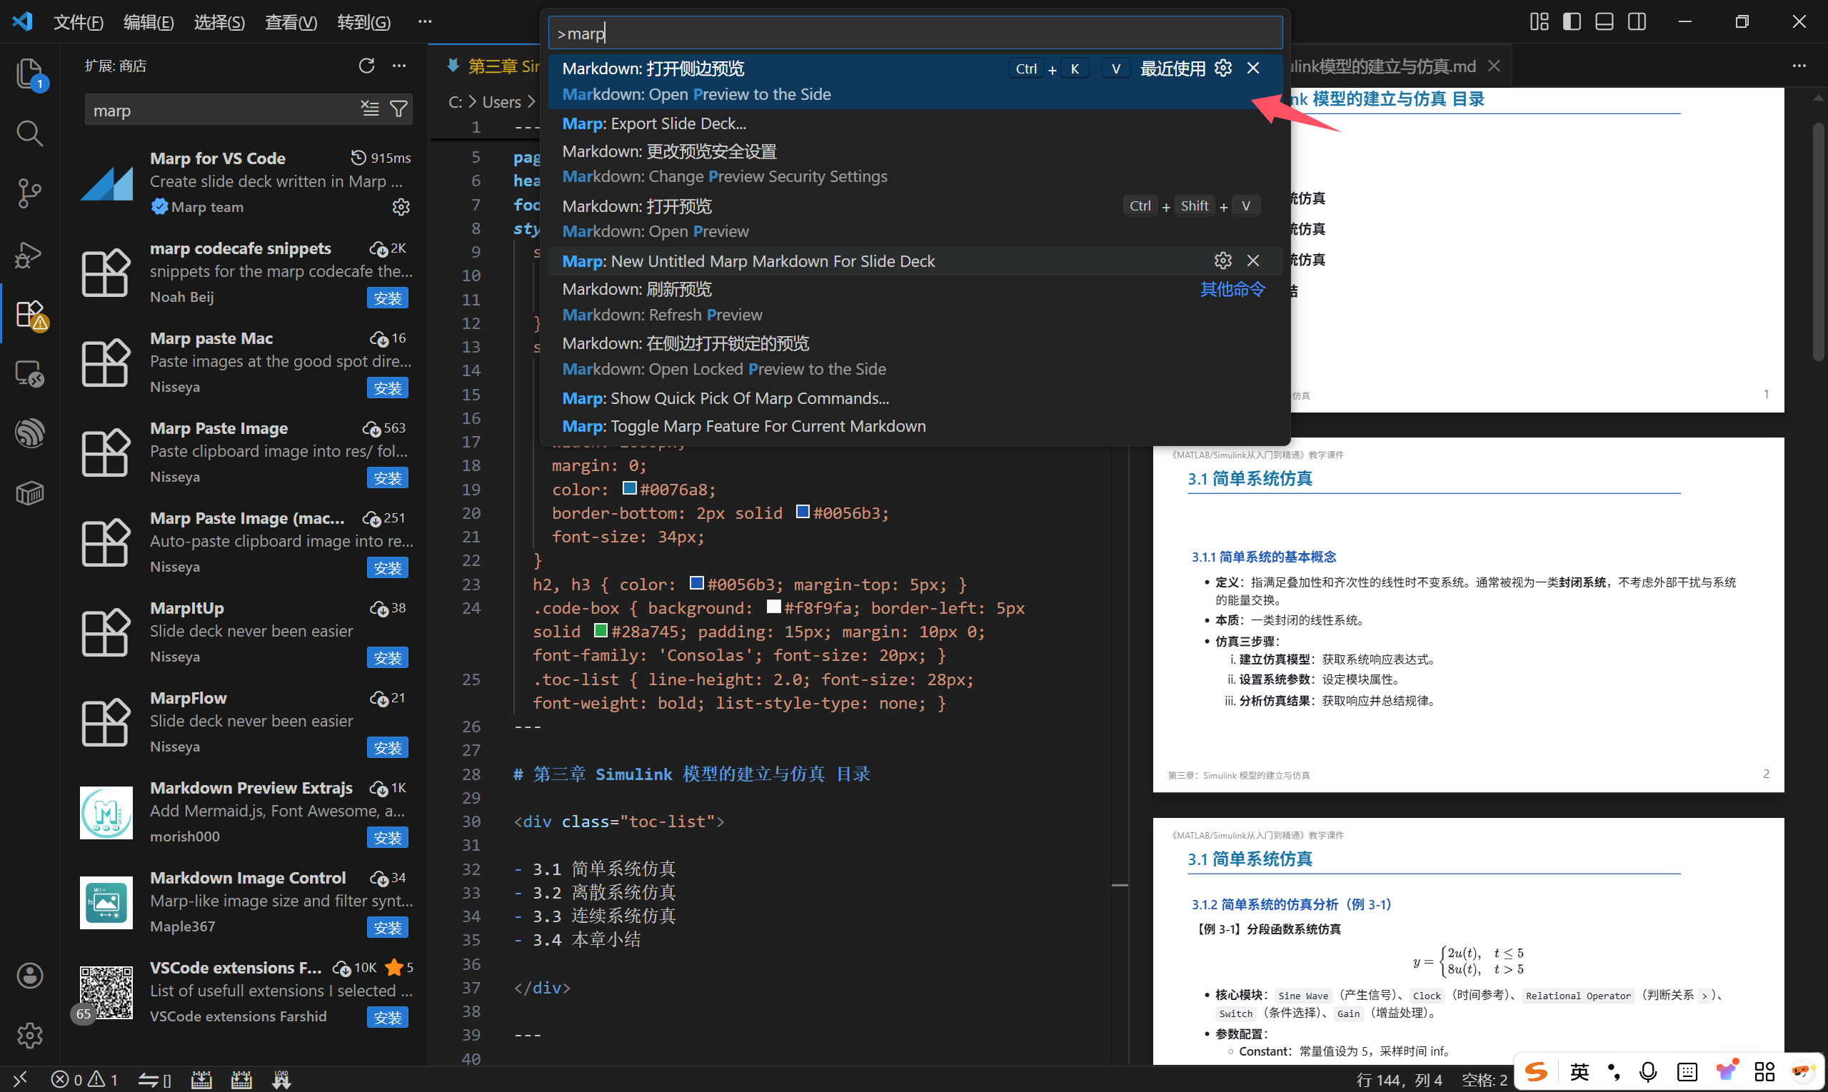Install marp codecafe snippets extension
1828x1092 pixels.
pos(387,298)
